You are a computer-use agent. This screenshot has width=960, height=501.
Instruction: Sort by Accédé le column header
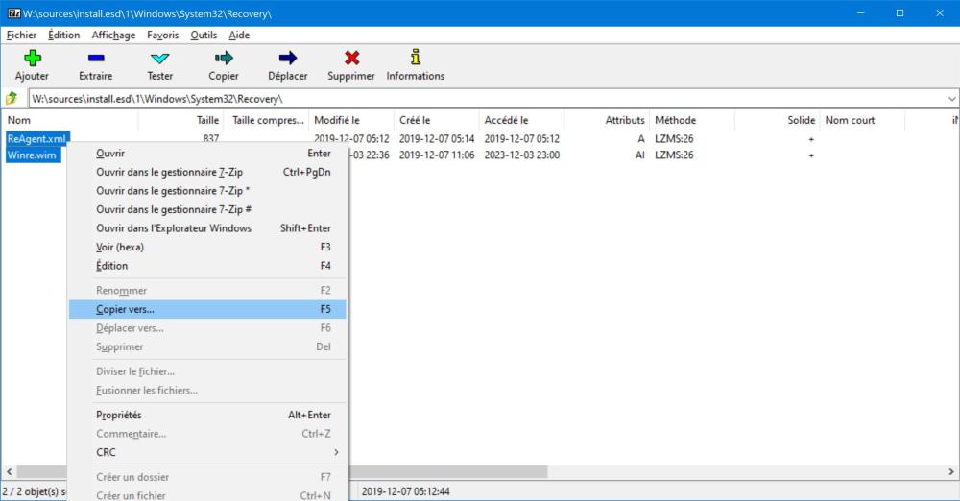521,120
